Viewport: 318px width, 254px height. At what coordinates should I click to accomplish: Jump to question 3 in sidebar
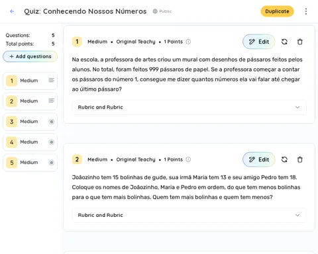pyautogui.click(x=30, y=122)
